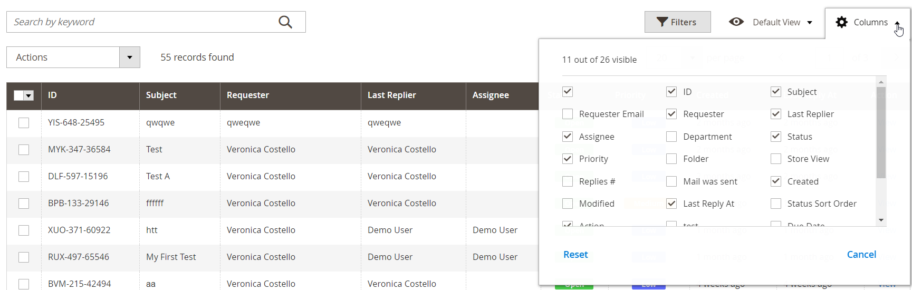
Task: Click '11 out of 26 visible' text
Action: [599, 60]
